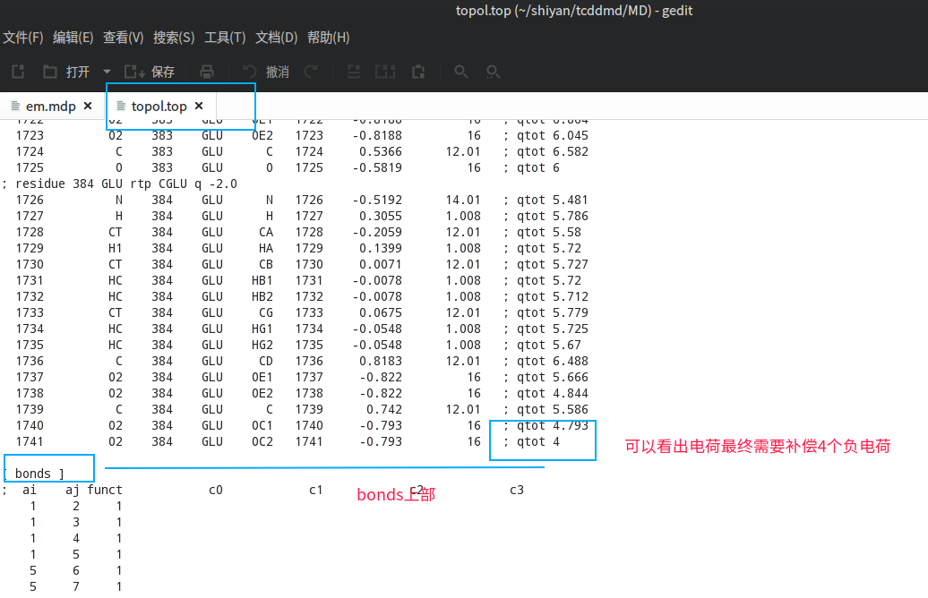This screenshot has width=928, height=598.
Task: Click the new document icon
Action: pos(17,72)
